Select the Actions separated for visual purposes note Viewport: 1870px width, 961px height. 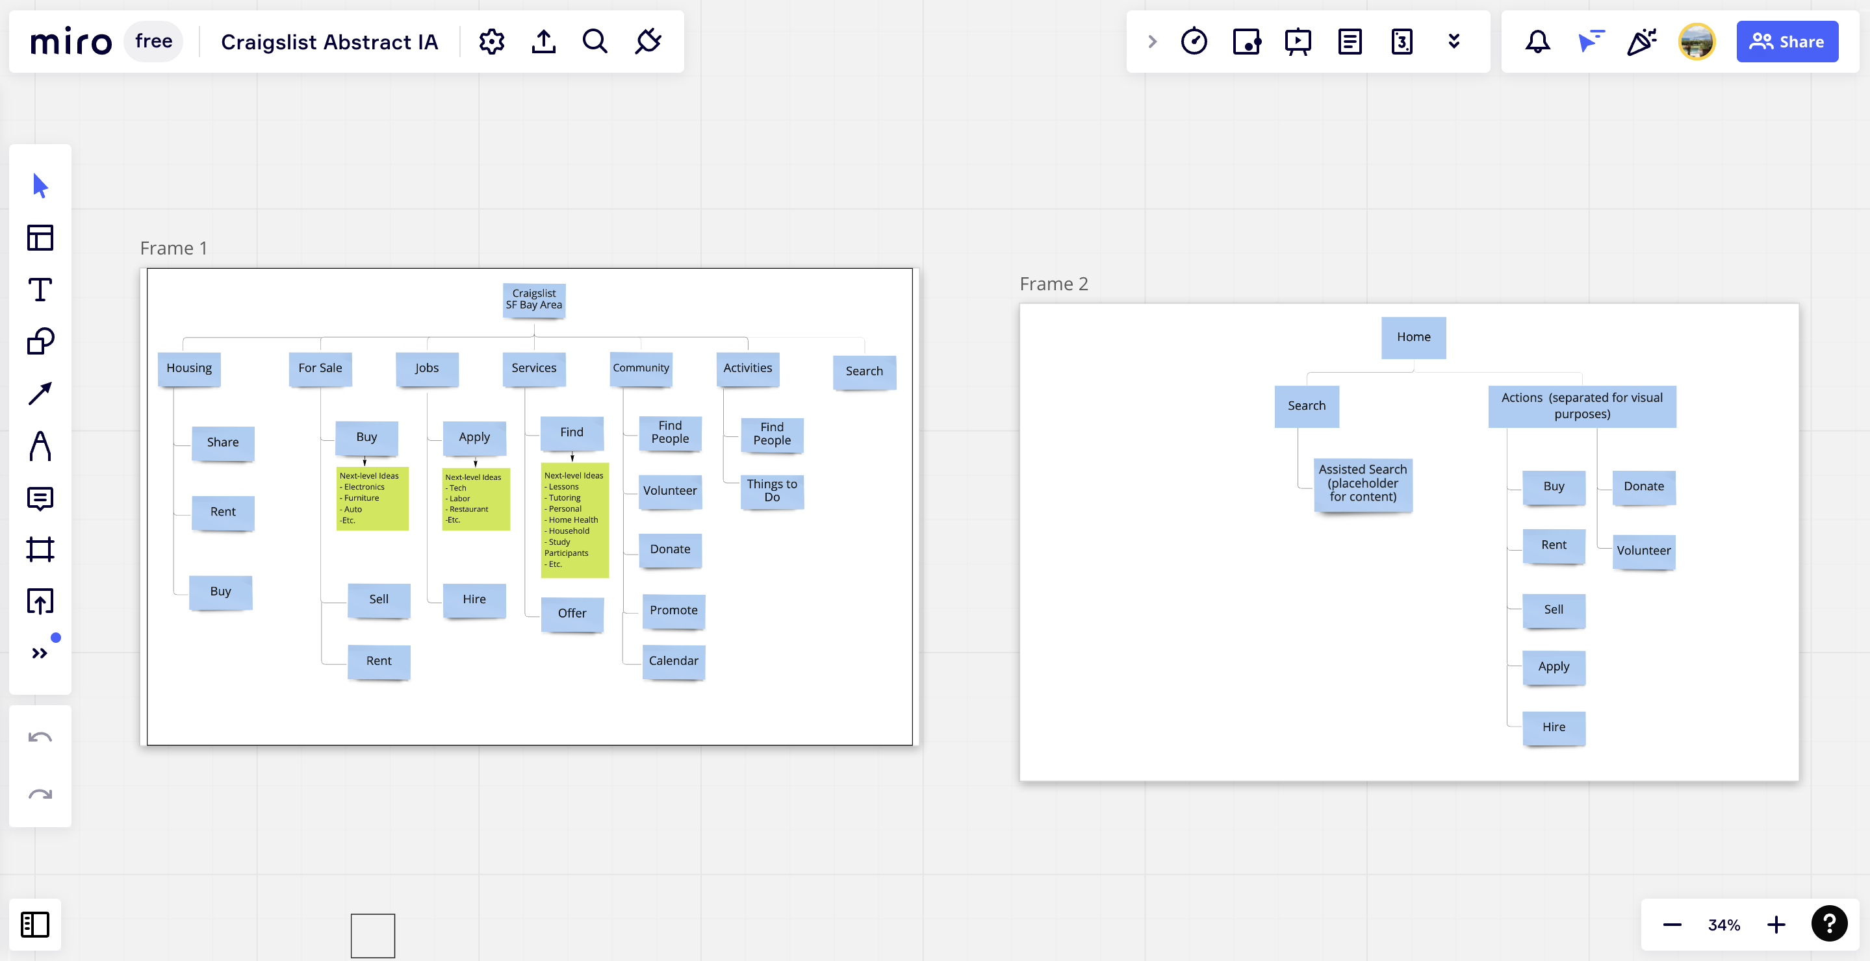pyautogui.click(x=1582, y=406)
